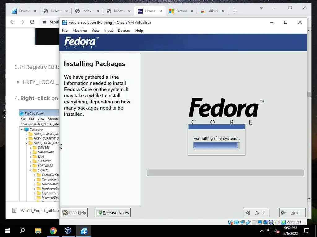This screenshot has height=237, width=317.
Task: Click the browser back arrow
Action: pos(12,22)
